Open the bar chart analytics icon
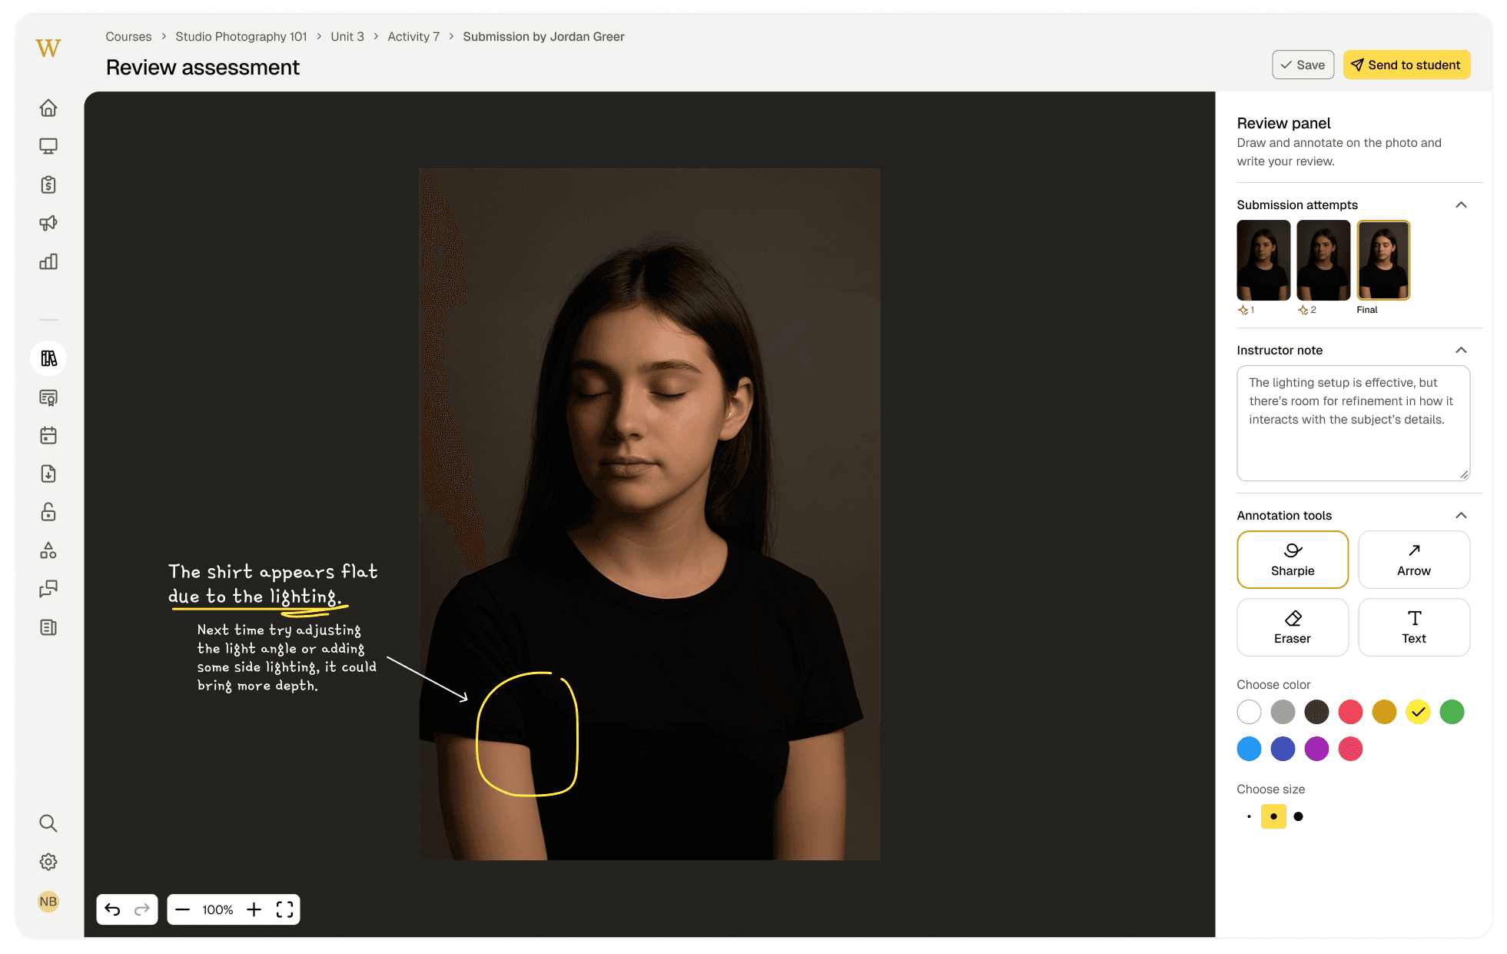 48,261
